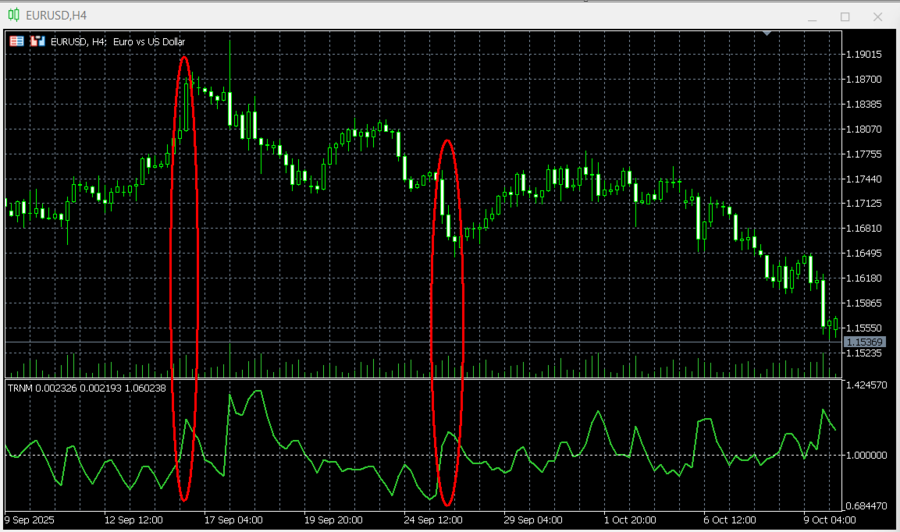This screenshot has width=900, height=532.
Task: Click the TRNM indicator label
Action: tap(87, 388)
